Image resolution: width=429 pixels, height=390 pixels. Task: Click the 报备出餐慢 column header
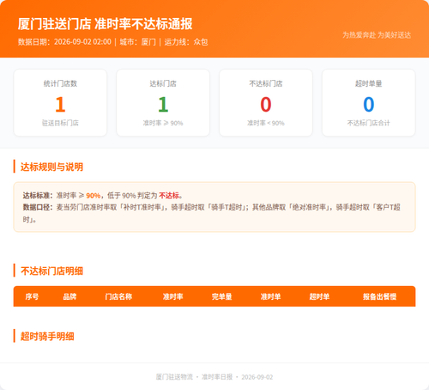[379, 296]
